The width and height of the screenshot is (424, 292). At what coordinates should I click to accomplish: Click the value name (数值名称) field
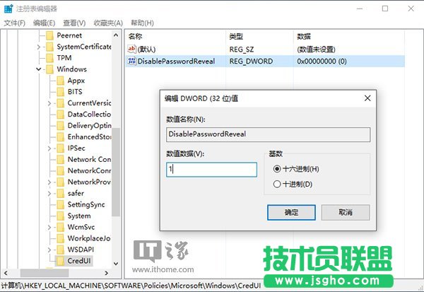click(268, 134)
